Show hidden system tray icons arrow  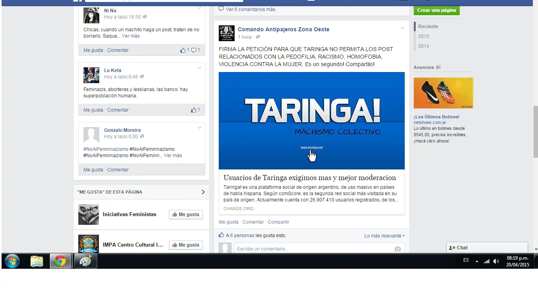pos(477,261)
